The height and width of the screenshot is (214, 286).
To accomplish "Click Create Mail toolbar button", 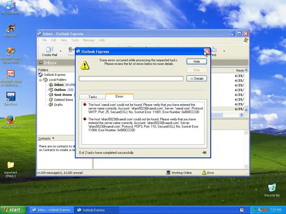I will pyautogui.click(x=49, y=52).
